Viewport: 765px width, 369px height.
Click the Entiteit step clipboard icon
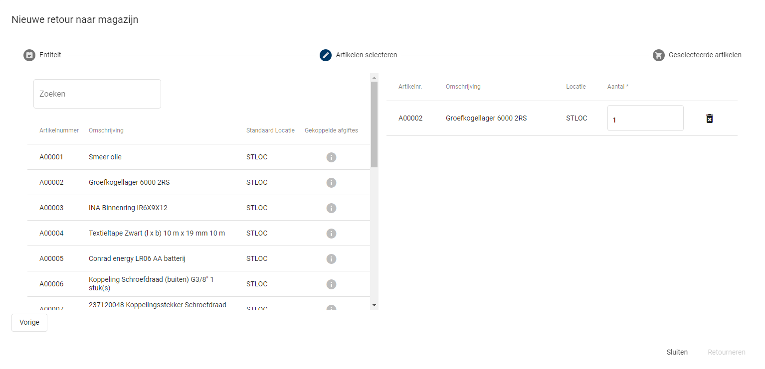29,55
